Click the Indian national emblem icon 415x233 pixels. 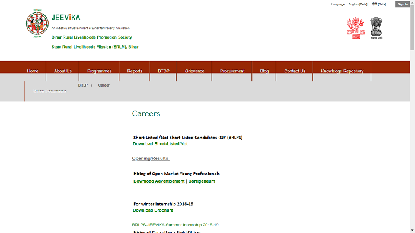point(376,28)
